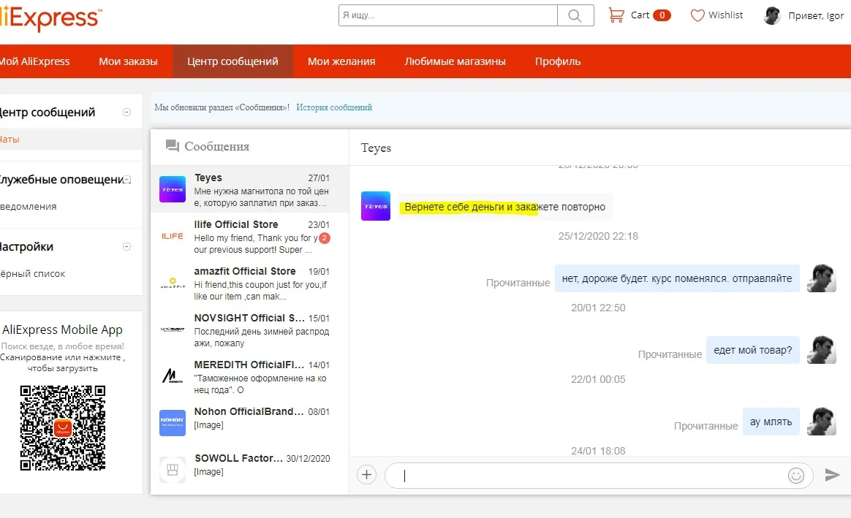Click the send message arrow
This screenshot has width=851, height=518.
(832, 475)
